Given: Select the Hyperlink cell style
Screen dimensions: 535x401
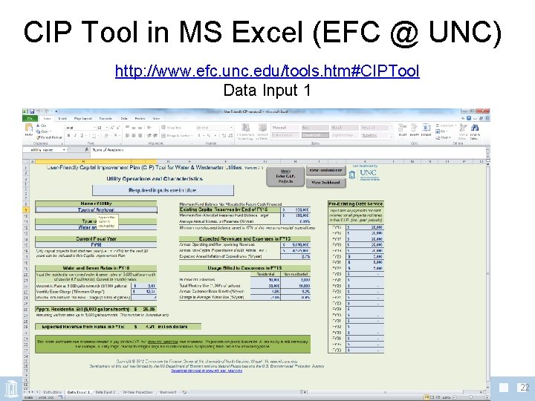Looking at the screenshot, I should point(374,135).
